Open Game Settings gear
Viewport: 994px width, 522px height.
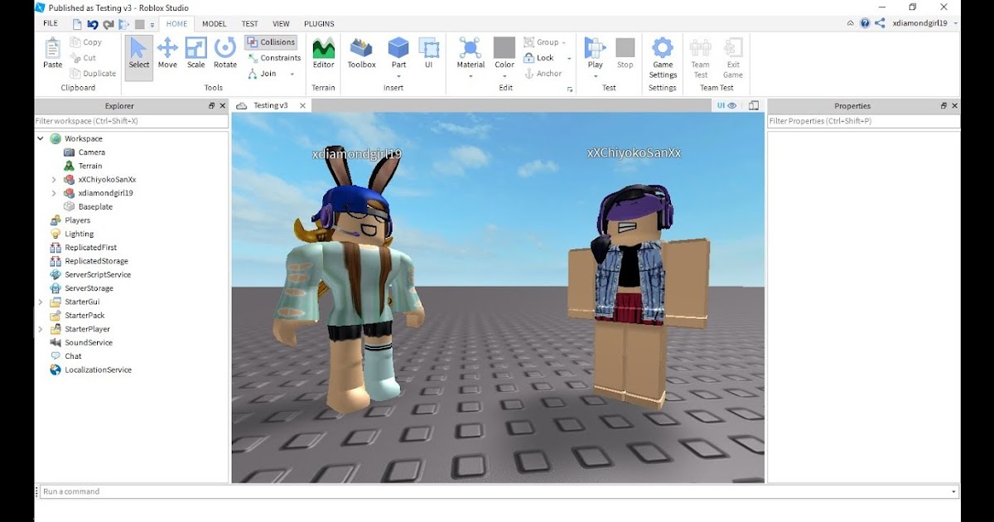(x=663, y=47)
